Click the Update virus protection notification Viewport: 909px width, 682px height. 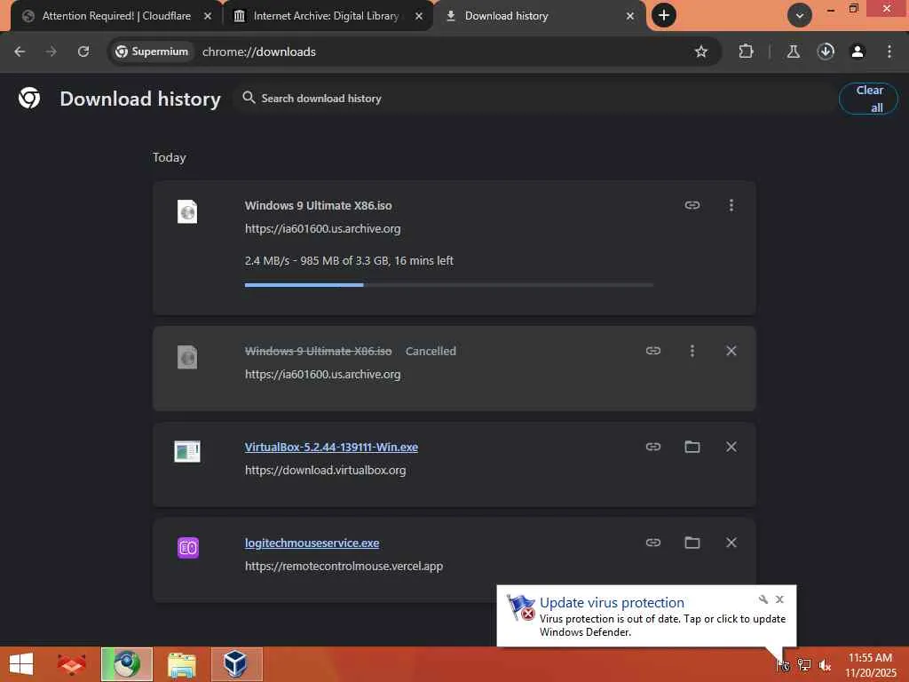click(x=646, y=616)
